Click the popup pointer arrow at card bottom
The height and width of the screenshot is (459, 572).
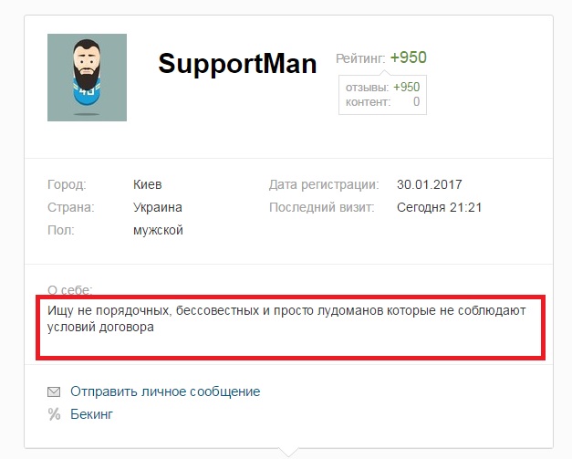click(x=288, y=452)
